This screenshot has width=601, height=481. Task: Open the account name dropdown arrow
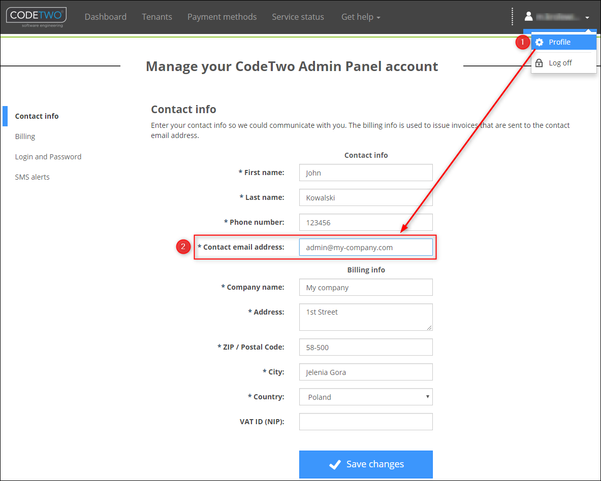pos(587,17)
